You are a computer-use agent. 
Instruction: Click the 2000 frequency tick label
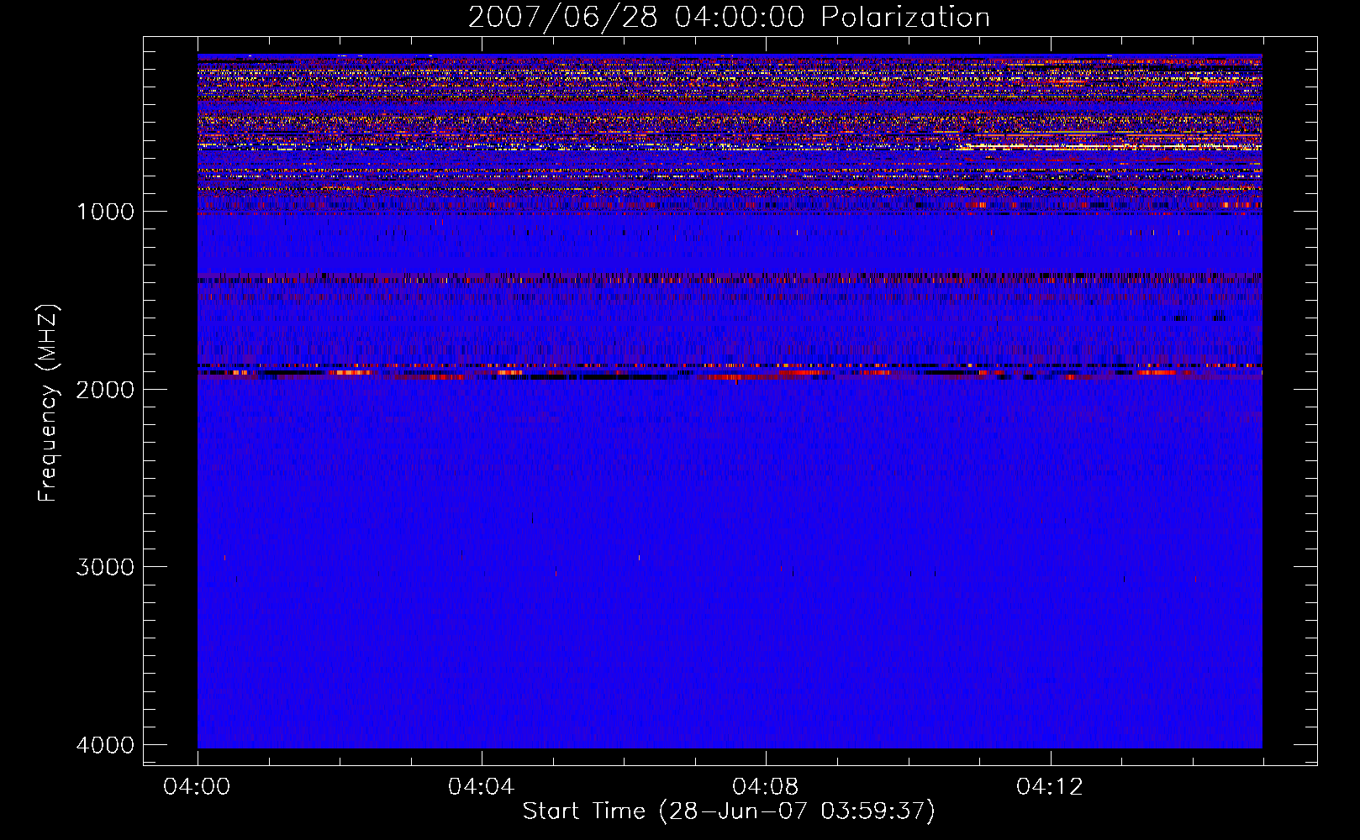coord(105,390)
